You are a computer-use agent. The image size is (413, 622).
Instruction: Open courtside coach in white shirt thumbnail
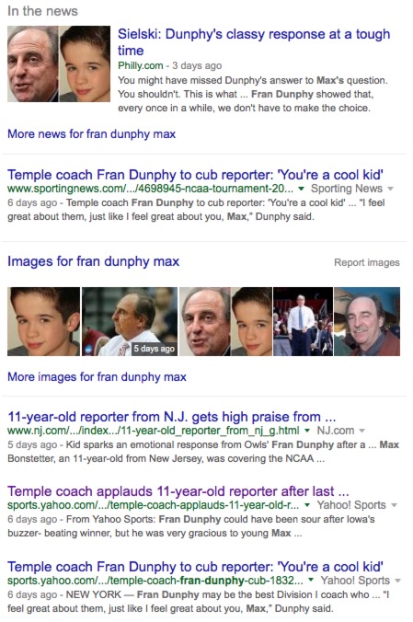click(x=303, y=321)
